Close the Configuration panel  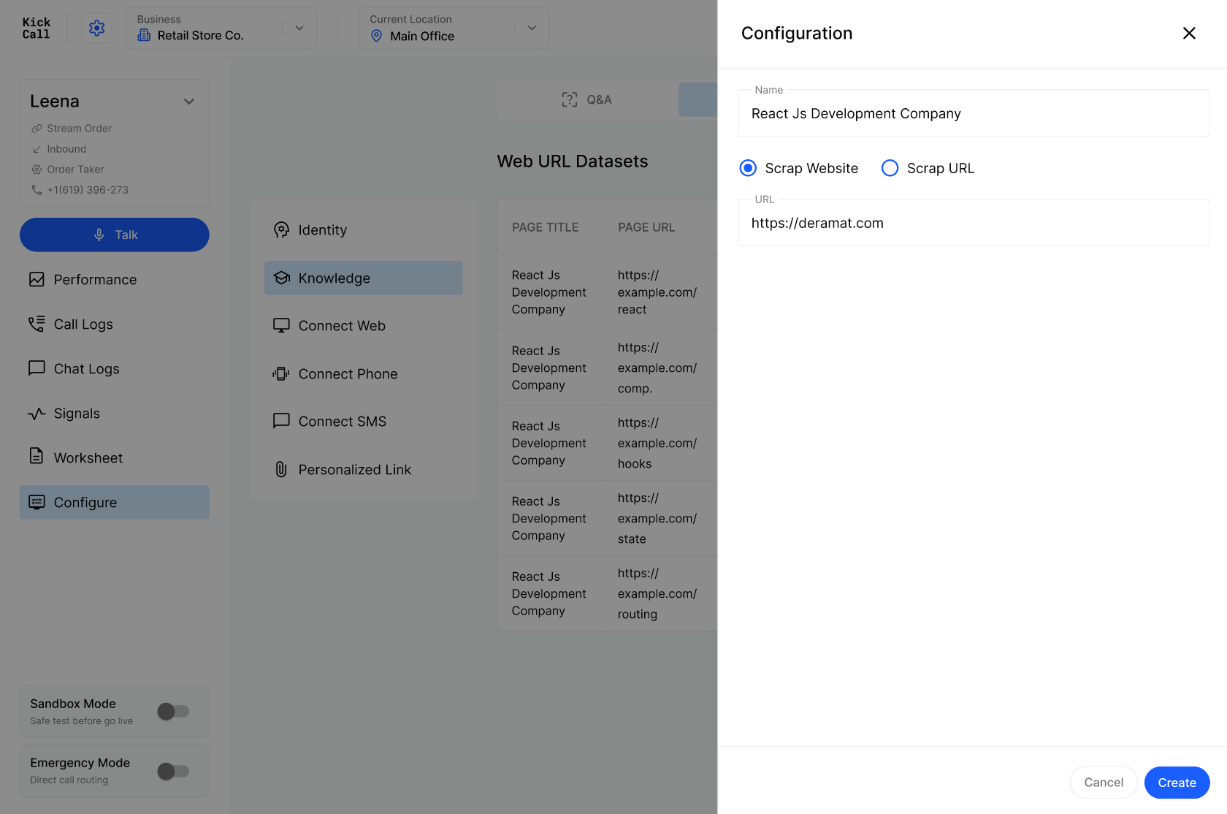1189,33
